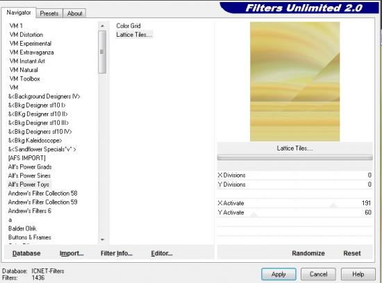Viewport: 382px width, 283px height.
Task: Select &<Bkg Kaleidoscope> category
Action: click(x=35, y=140)
